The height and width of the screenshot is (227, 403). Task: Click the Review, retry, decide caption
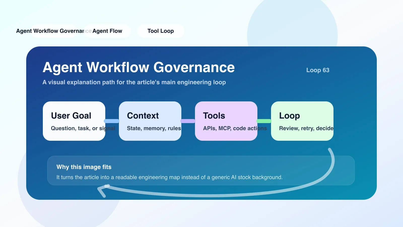tap(306, 128)
